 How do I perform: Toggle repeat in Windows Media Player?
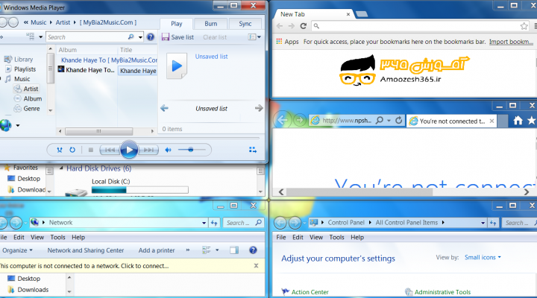pos(72,150)
